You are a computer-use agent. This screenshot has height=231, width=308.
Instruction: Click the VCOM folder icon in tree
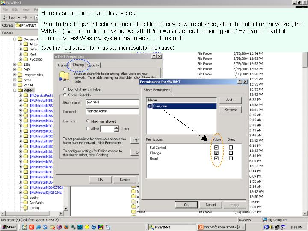(x=20, y=85)
